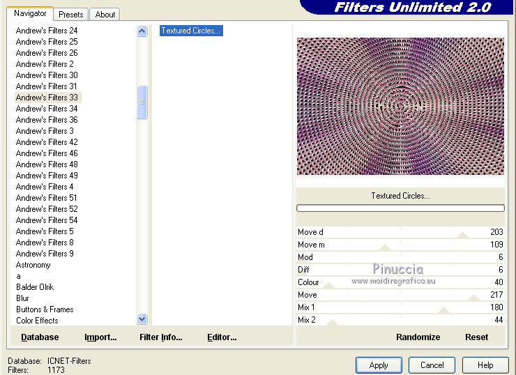Select Andrew's Filters 9 category
Image resolution: width=516 pixels, height=375 pixels.
tap(45, 254)
